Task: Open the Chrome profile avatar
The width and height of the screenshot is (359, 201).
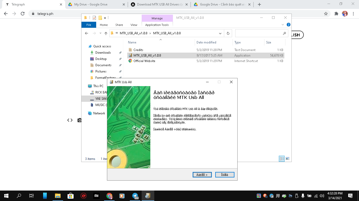Action: point(345,14)
